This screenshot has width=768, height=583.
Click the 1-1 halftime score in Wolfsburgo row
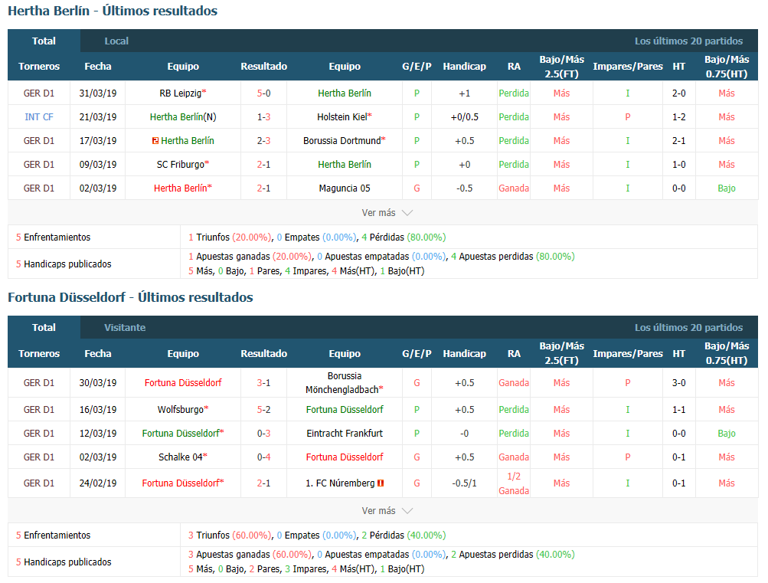[679, 410]
